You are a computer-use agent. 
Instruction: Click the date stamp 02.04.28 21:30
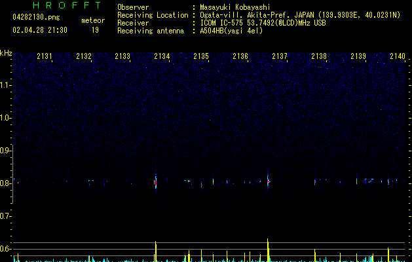pyautogui.click(x=40, y=30)
